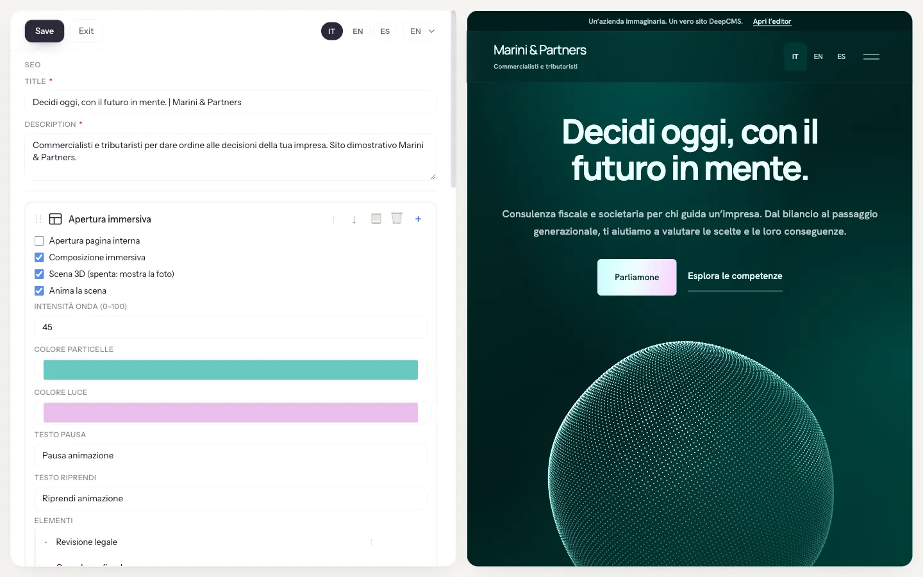Disable Anima la scena checkbox
This screenshot has height=577, width=923.
39,290
